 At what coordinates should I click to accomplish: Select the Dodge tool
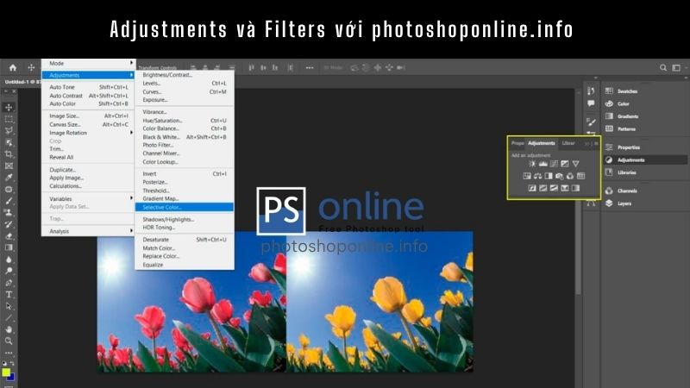9,271
